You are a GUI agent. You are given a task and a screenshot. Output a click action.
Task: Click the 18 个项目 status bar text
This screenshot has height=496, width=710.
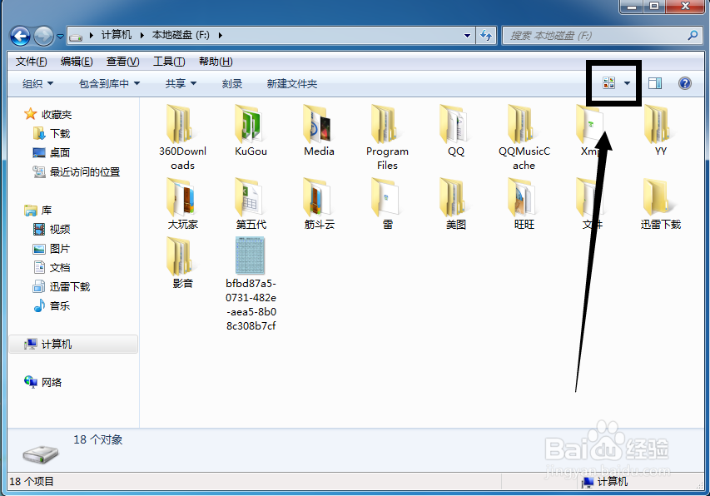tap(32, 482)
